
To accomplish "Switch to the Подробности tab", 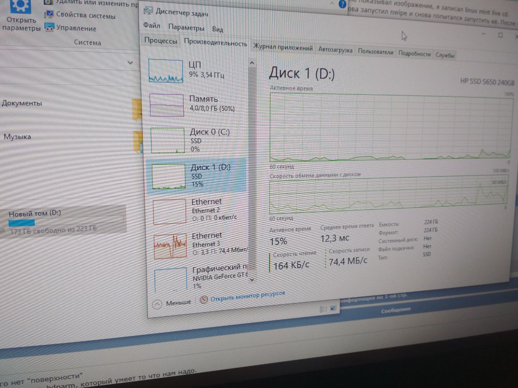I will [x=414, y=53].
